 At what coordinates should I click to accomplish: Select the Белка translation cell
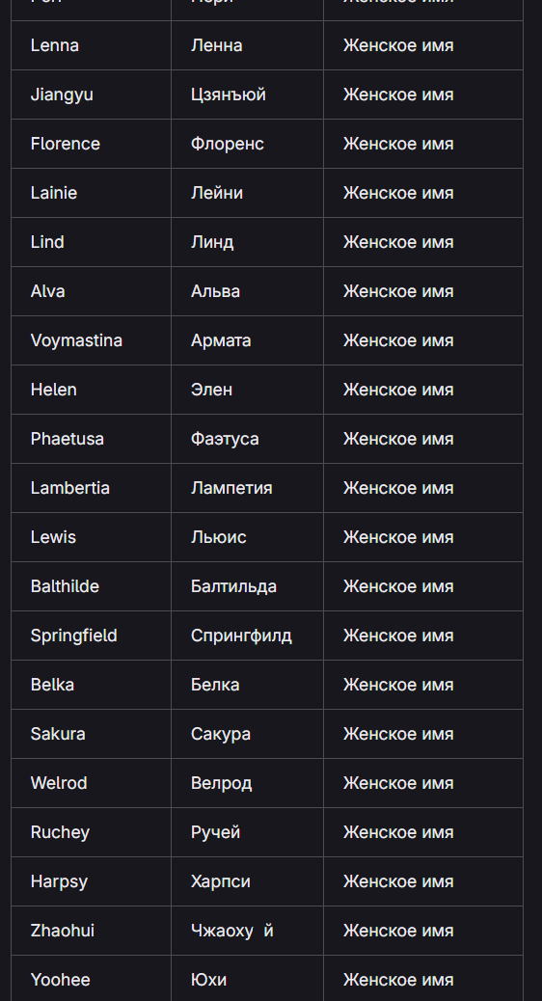tap(247, 685)
